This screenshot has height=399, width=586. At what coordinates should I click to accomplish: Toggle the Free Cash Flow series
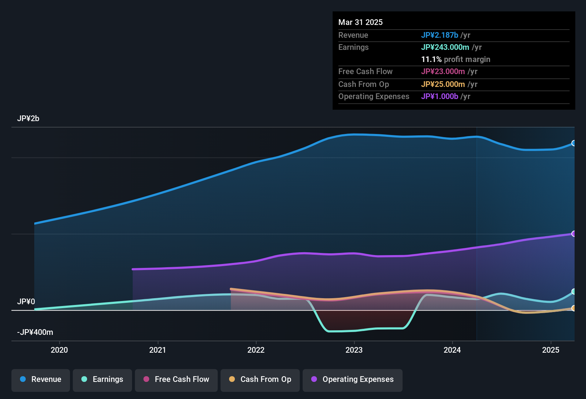(x=176, y=379)
